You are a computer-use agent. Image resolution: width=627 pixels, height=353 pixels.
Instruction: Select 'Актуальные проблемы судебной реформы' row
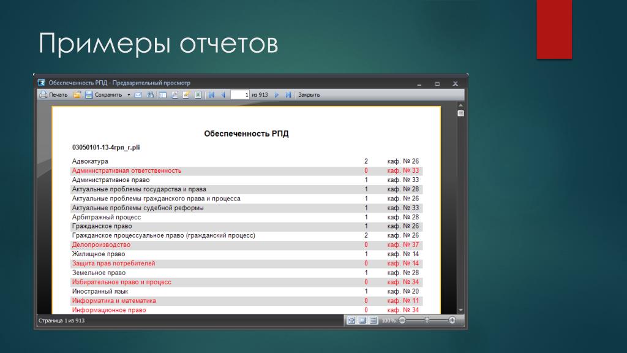(246, 208)
